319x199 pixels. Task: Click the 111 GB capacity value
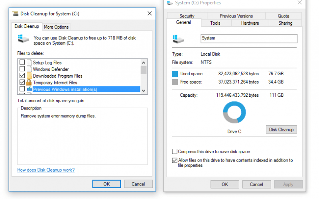(276, 95)
